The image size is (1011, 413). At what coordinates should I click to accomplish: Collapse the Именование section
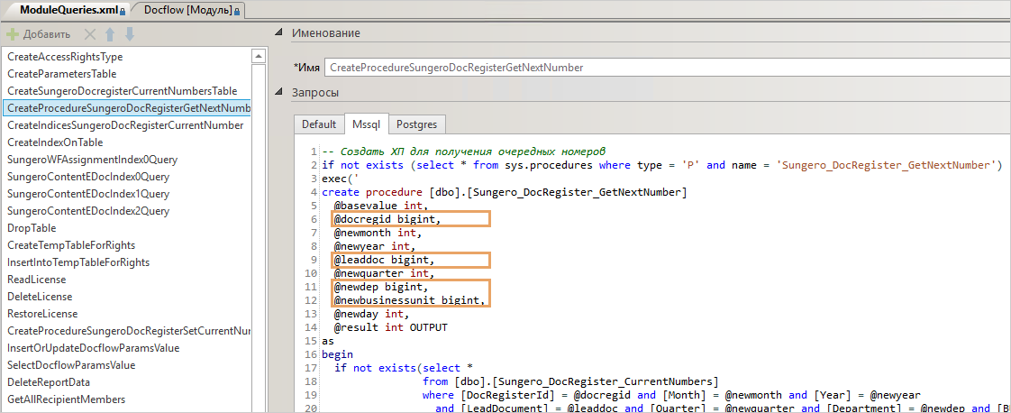click(x=279, y=33)
